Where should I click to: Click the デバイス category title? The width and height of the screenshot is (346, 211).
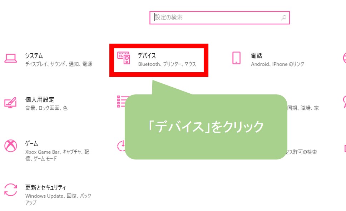pos(147,56)
